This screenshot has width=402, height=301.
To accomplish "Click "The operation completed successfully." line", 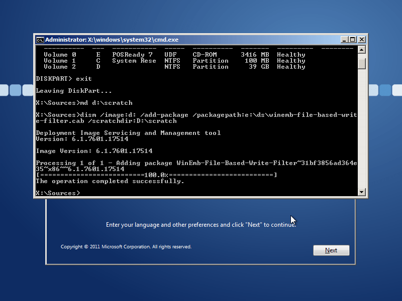I will [110, 181].
